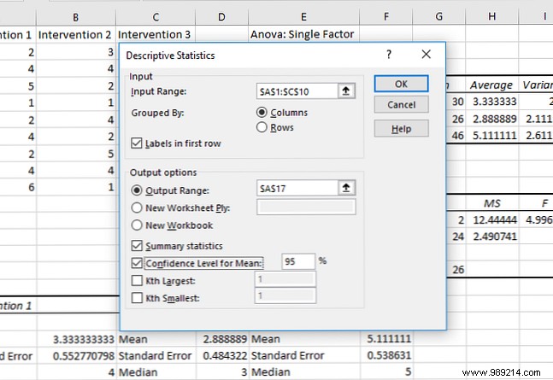Image resolution: width=553 pixels, height=380 pixels.
Task: Select column H header in spreadsheet
Action: tap(492, 17)
